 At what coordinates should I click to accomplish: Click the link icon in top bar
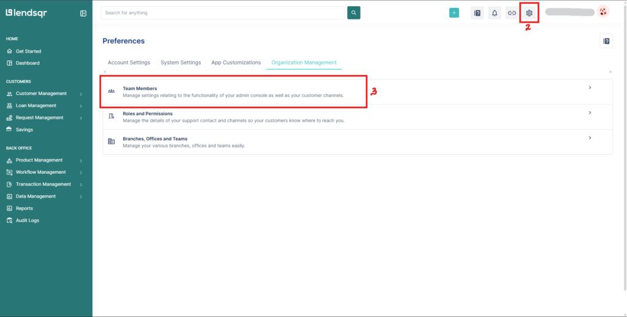coord(512,13)
